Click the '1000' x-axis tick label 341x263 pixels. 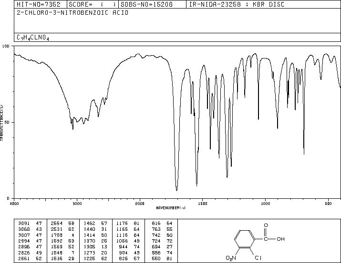tap(265, 204)
